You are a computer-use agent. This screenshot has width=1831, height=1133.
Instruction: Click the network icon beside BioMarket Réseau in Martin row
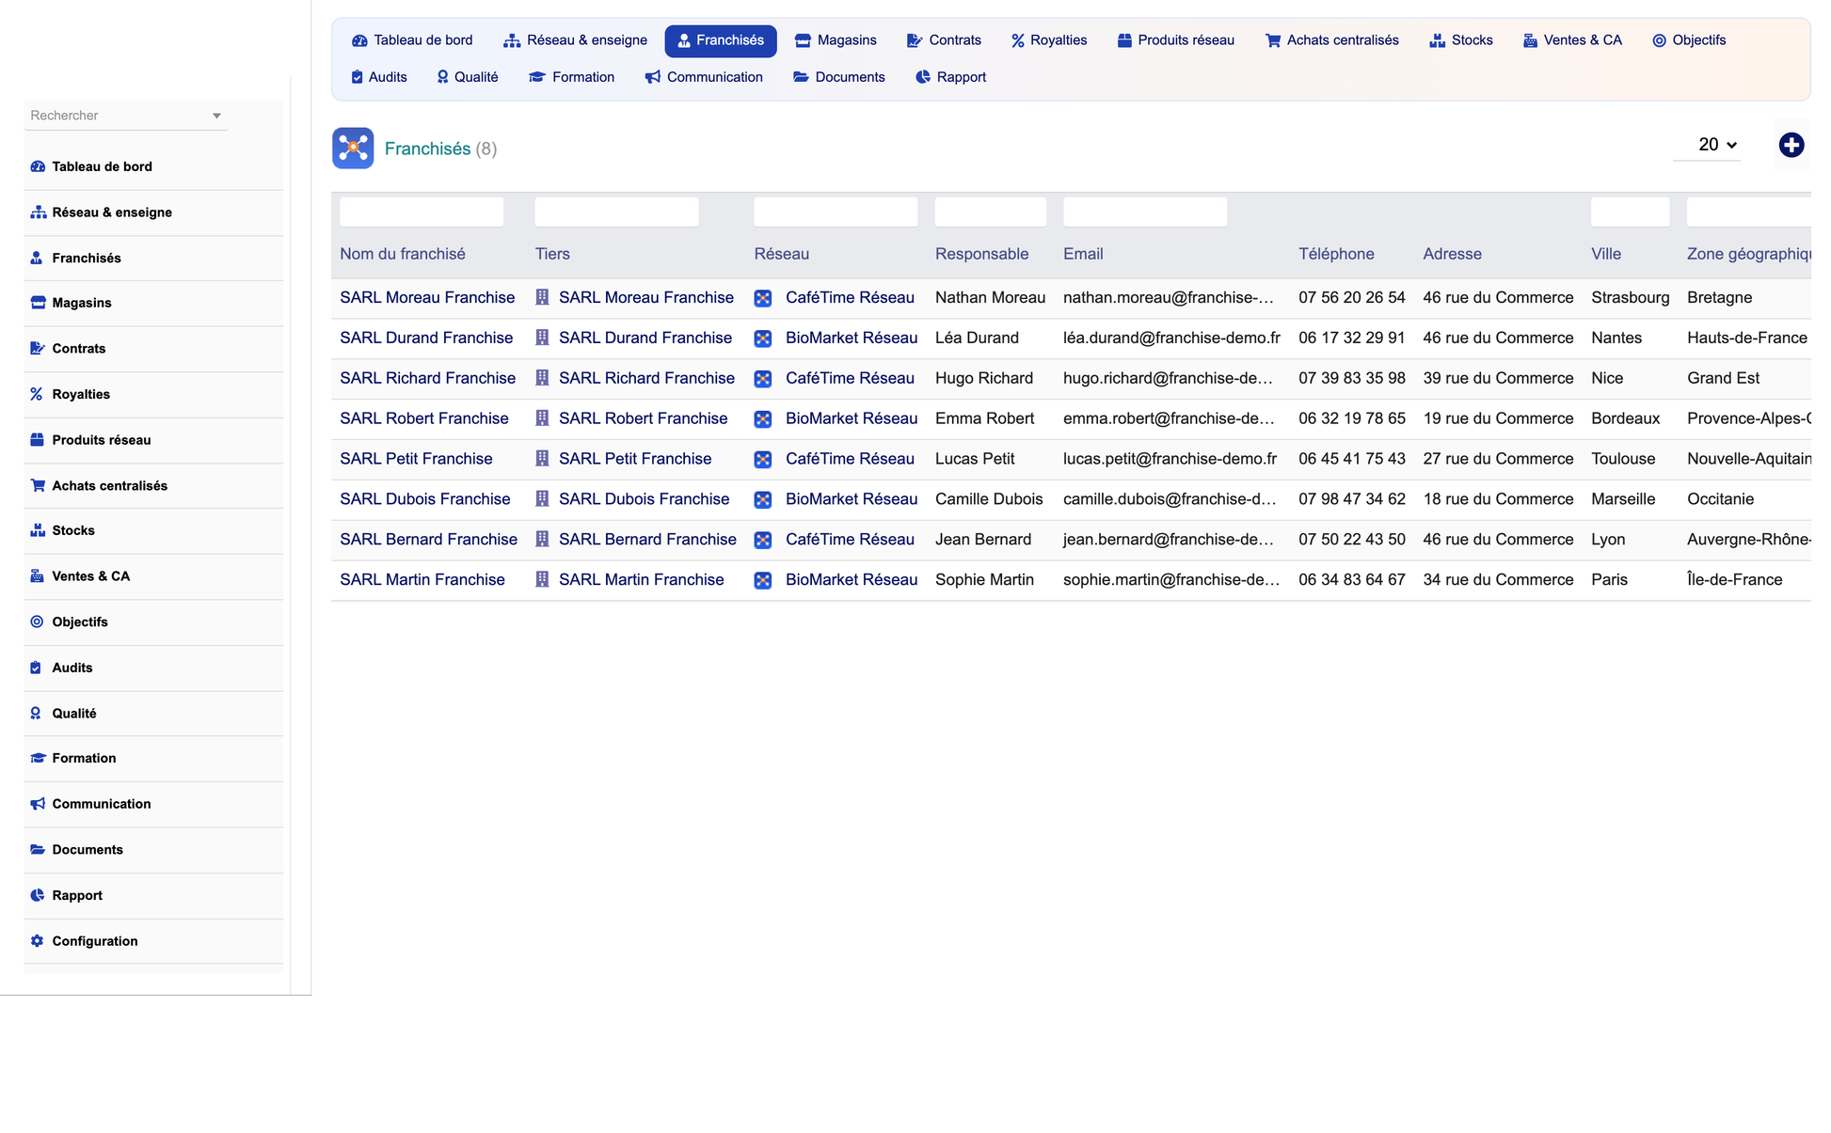763,580
